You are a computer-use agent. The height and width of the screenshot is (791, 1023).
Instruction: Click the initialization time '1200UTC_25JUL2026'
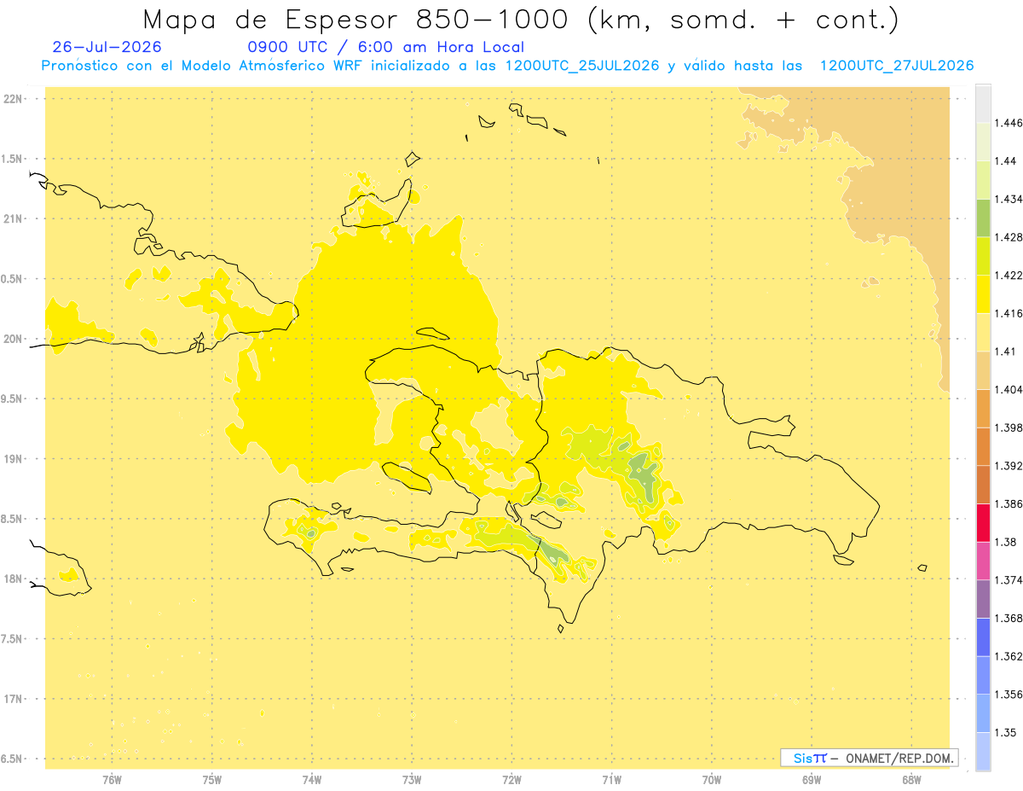click(581, 66)
